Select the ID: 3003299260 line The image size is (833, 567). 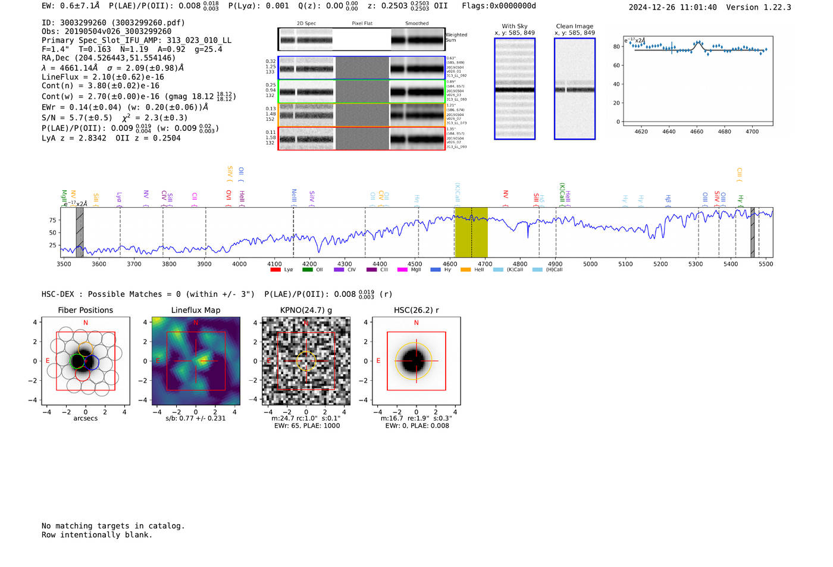coord(113,23)
